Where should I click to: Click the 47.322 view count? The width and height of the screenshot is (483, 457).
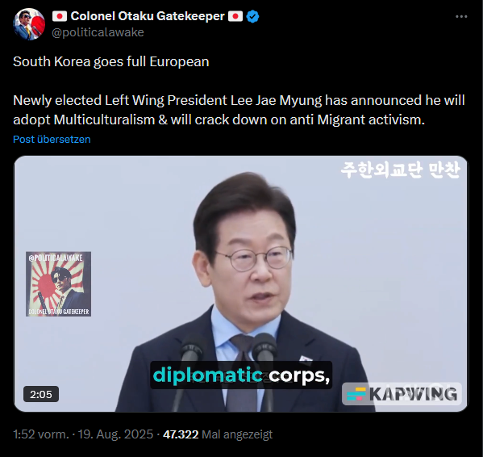[x=181, y=434]
